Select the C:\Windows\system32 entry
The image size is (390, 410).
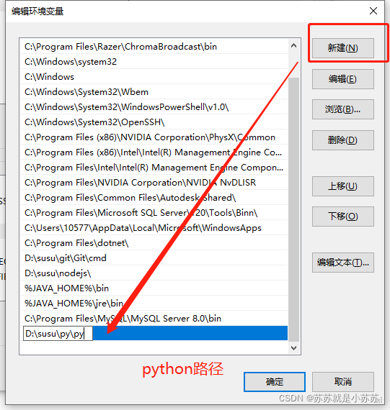click(x=154, y=62)
